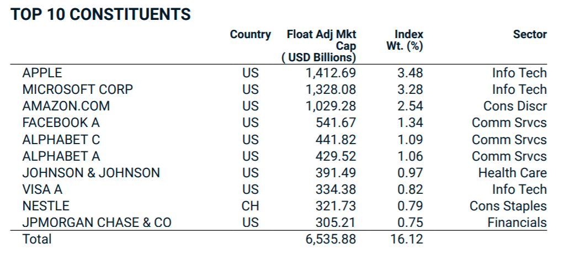Select the Index Wt. (%) column header
Screen dimensions: 564x270
click(x=405, y=40)
